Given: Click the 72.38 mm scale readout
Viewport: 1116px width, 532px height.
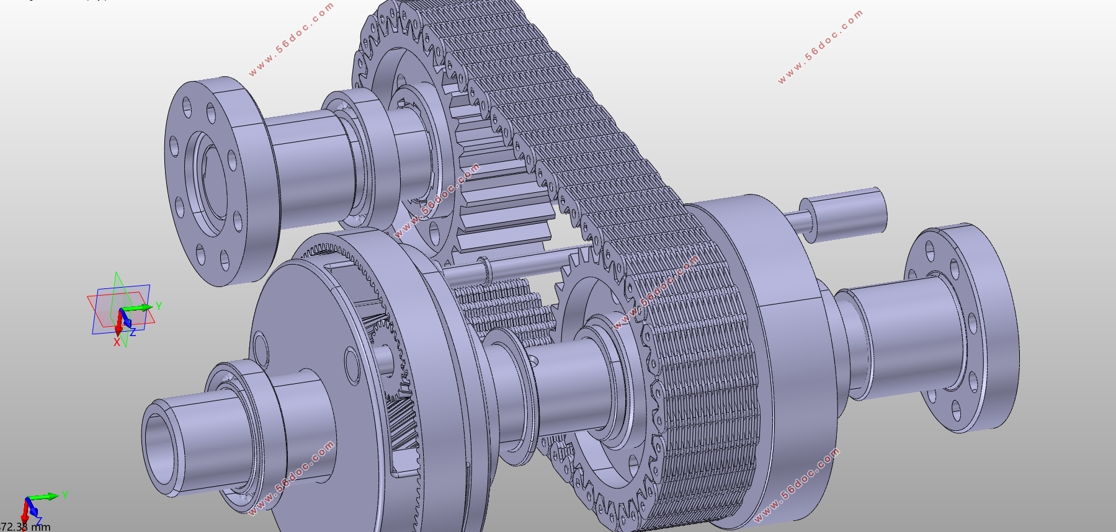Looking at the screenshot, I should pos(25,527).
